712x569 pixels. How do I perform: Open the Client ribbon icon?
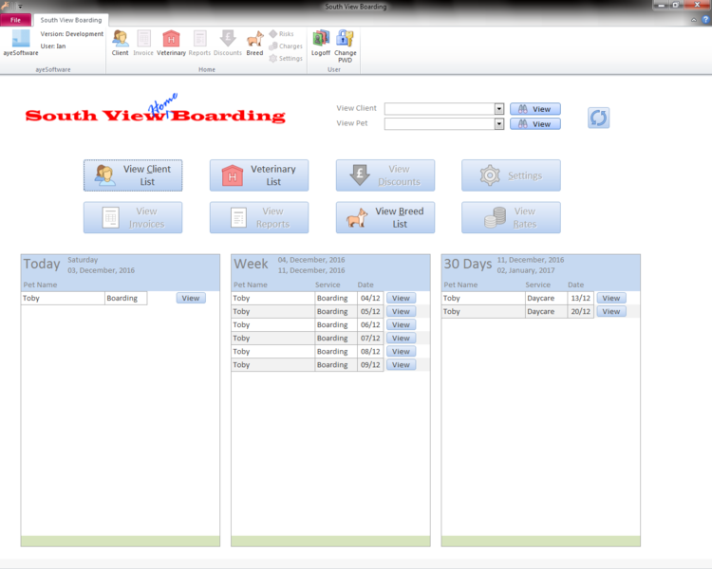[121, 43]
